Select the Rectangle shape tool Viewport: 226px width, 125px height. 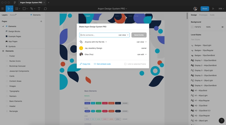tap(24, 9)
